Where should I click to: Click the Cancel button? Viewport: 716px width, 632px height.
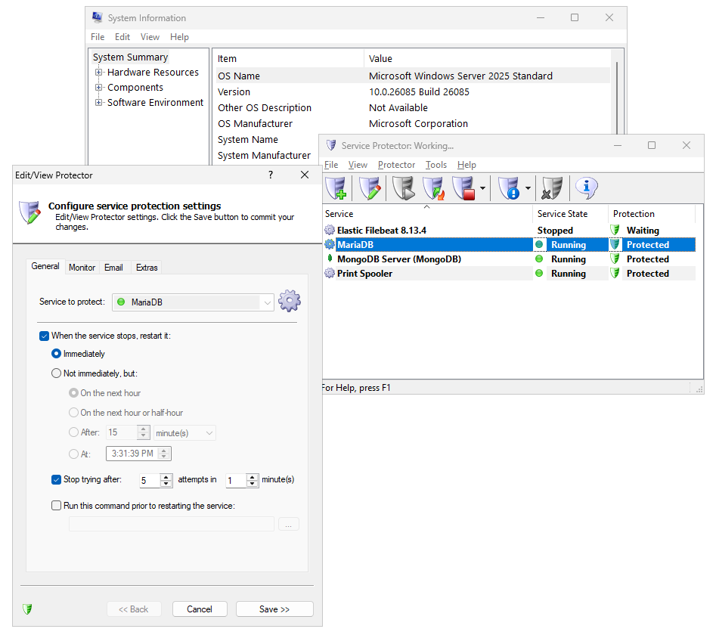coord(200,609)
